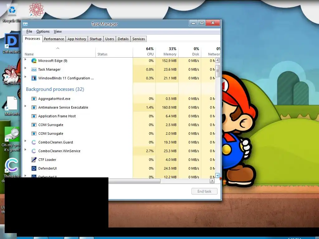The width and height of the screenshot is (319, 239).
Task: Click the Application Frame Host icon
Action: pos(34,116)
